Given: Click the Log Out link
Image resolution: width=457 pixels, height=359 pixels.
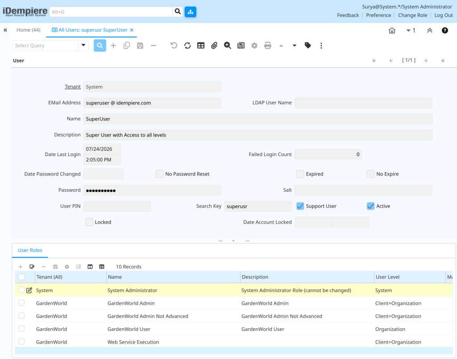Looking at the screenshot, I should coord(443,15).
